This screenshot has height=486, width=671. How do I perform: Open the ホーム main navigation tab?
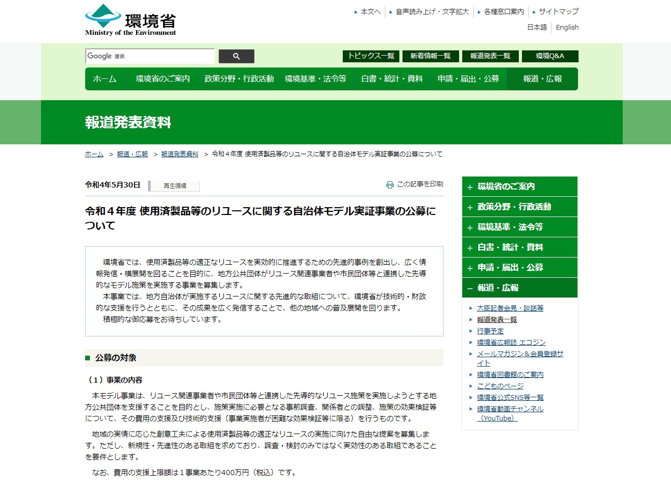(x=104, y=79)
